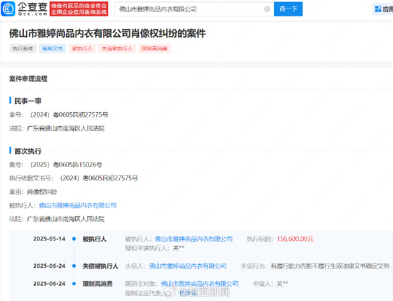Screen dimensions: 393x301
Task: Click the amount 156,600.00元
Action: 295,239
